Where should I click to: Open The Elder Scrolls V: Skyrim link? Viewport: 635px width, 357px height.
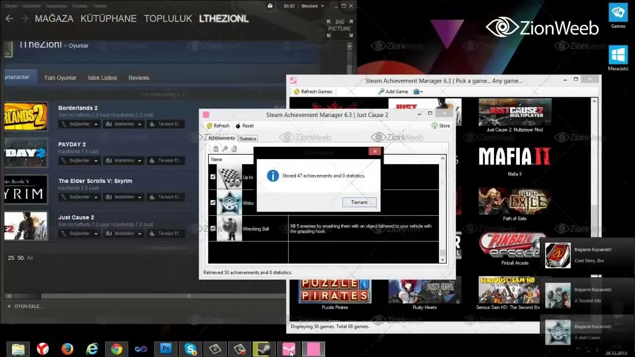click(x=95, y=181)
